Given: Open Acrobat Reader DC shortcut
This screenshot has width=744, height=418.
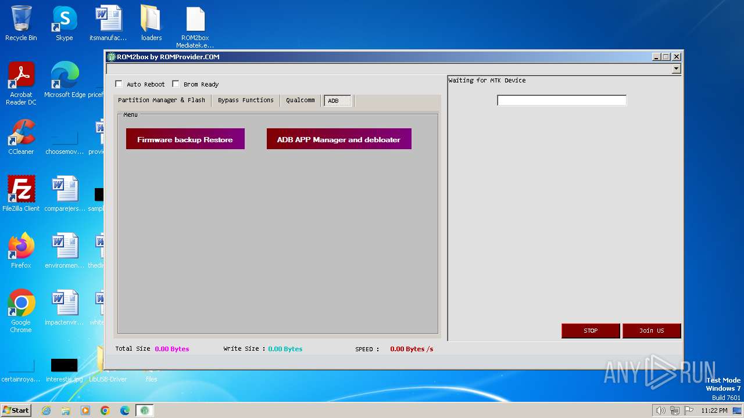Looking at the screenshot, I should [x=21, y=83].
